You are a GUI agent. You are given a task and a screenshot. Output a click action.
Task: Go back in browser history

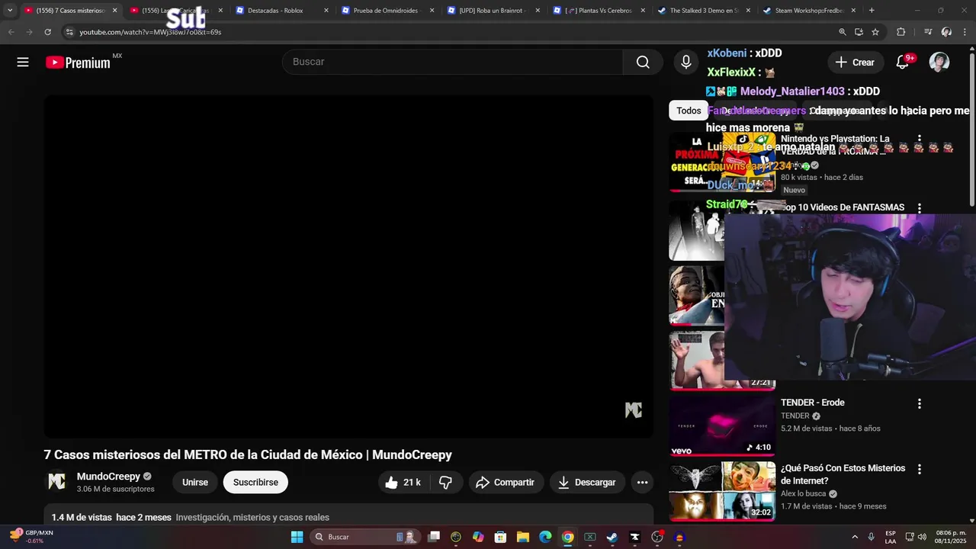pyautogui.click(x=11, y=32)
